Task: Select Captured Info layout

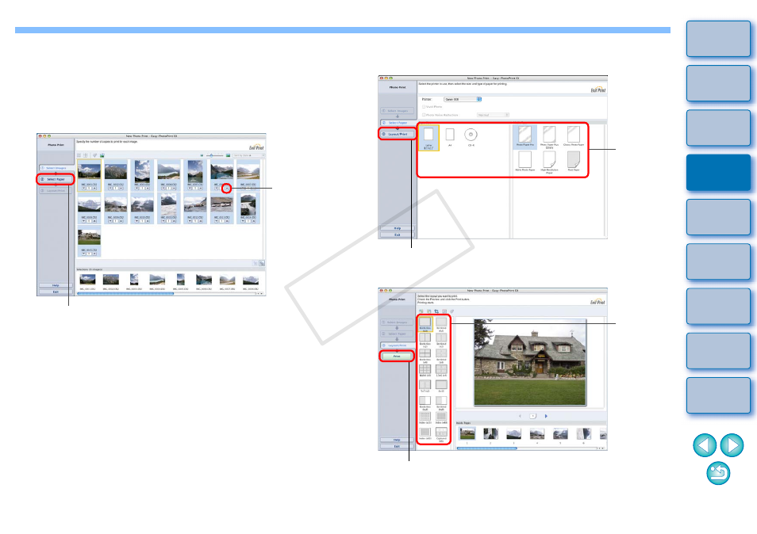Action: coord(441,433)
